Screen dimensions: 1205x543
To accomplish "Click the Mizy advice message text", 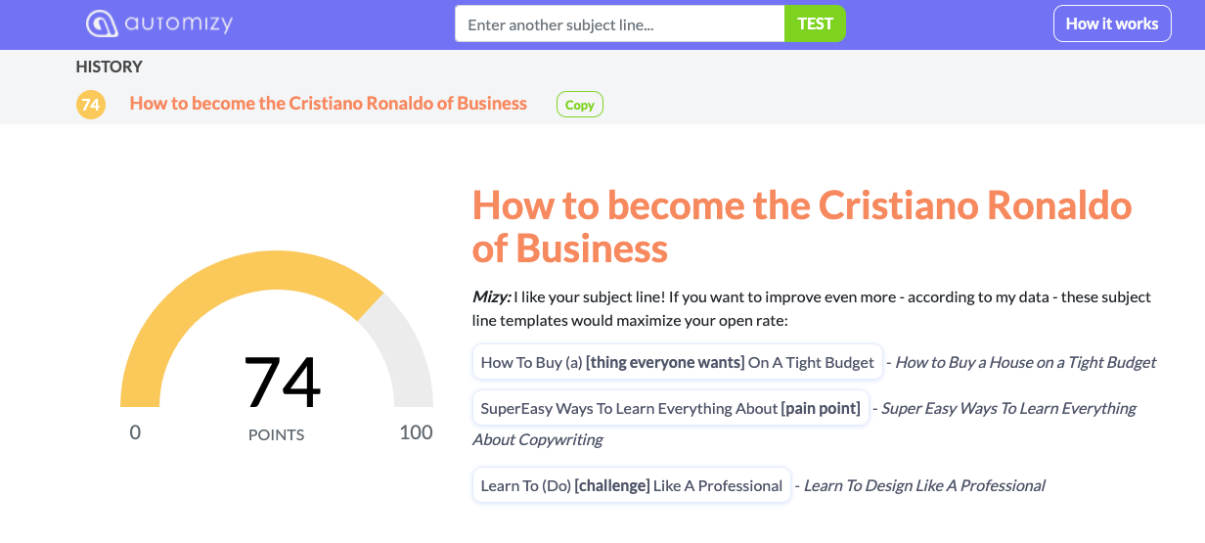I will point(812,308).
